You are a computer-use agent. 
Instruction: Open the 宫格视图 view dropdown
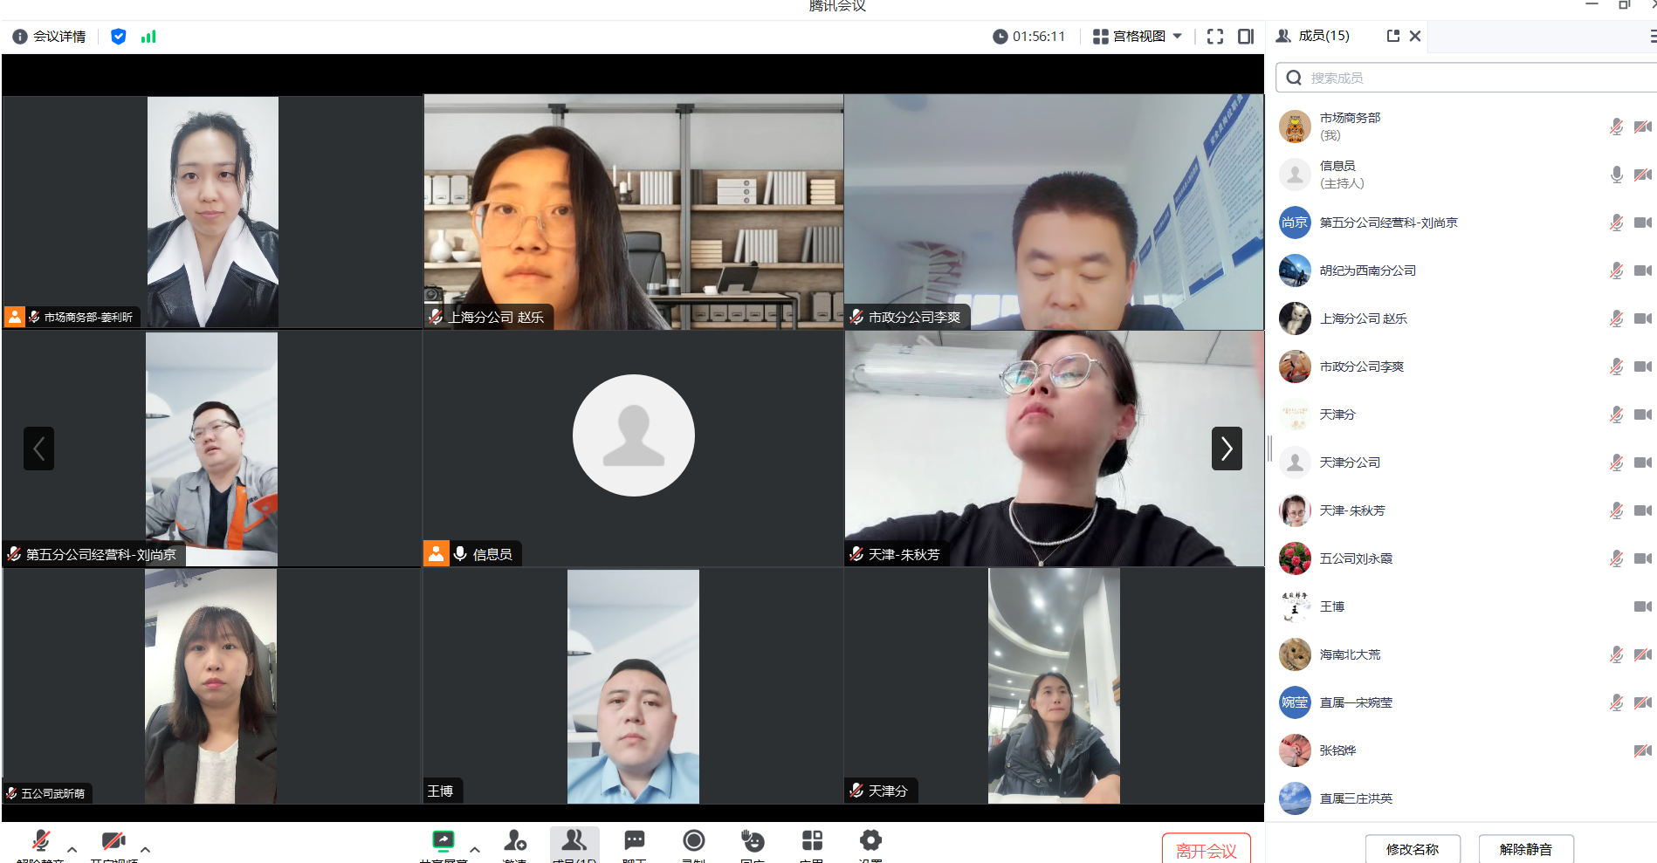click(x=1138, y=37)
